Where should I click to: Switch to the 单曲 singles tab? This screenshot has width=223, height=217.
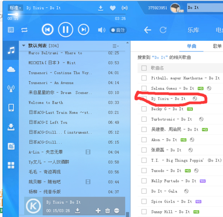pyautogui.click(x=191, y=46)
